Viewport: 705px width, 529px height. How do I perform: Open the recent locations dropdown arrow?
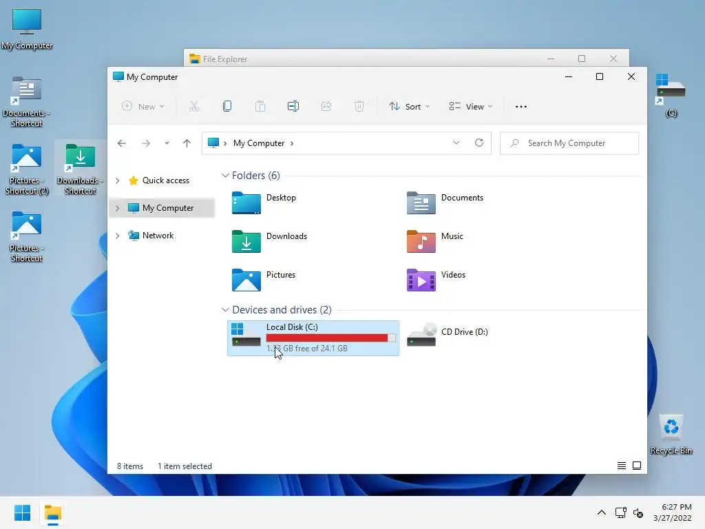pos(167,143)
